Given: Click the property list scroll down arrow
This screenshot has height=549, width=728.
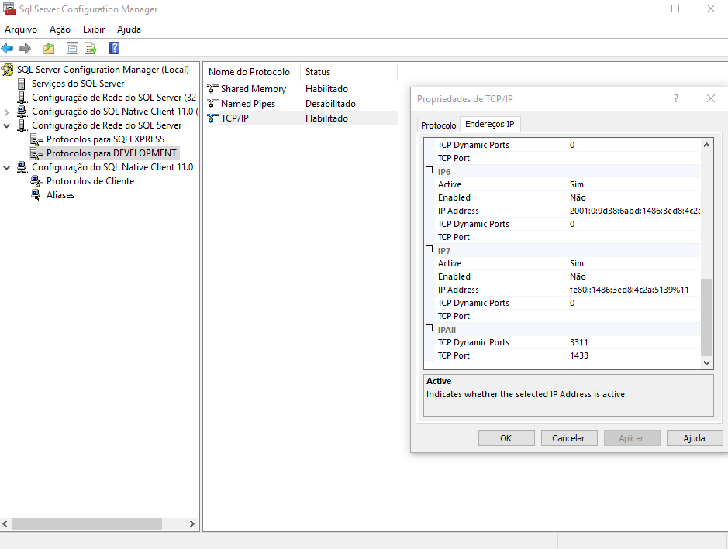Looking at the screenshot, I should tap(706, 363).
